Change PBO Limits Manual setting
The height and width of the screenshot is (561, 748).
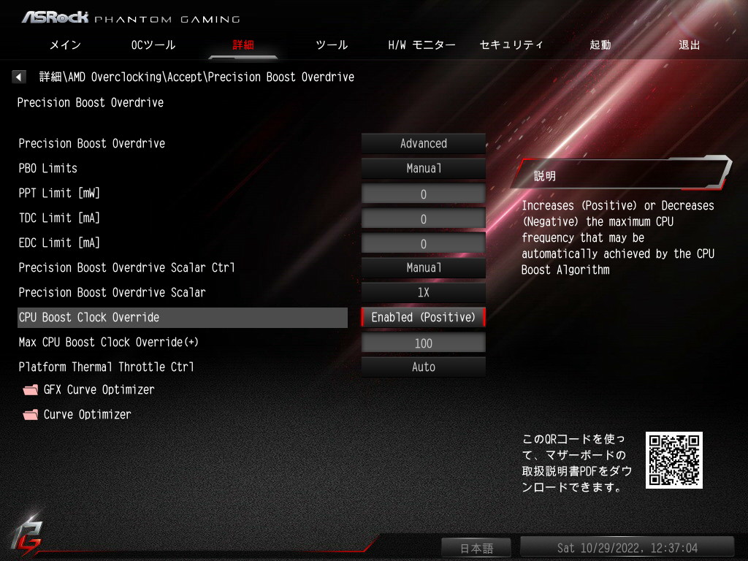click(x=423, y=169)
